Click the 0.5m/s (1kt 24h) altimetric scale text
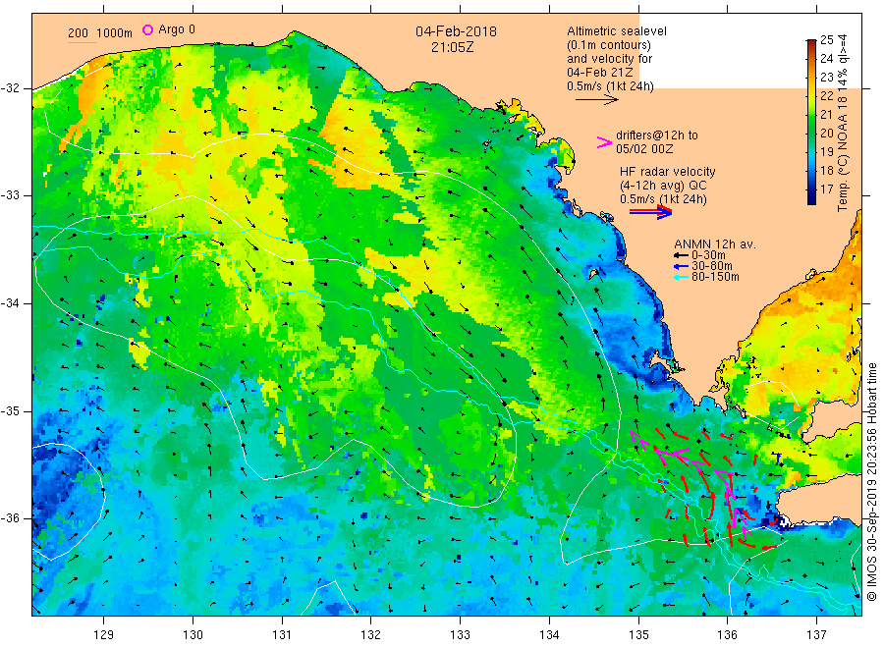The height and width of the screenshot is (648, 884). [611, 86]
